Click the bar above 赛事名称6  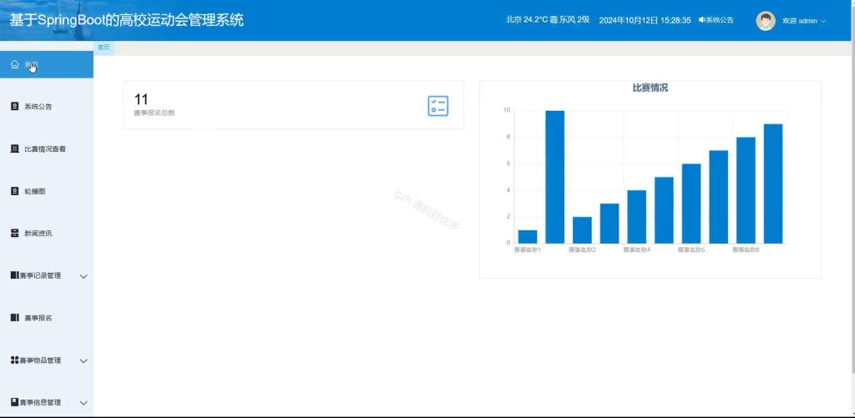pyautogui.click(x=691, y=204)
